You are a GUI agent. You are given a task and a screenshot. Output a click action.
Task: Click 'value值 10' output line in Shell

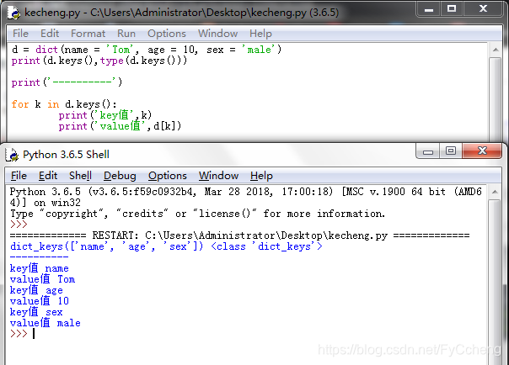point(40,301)
